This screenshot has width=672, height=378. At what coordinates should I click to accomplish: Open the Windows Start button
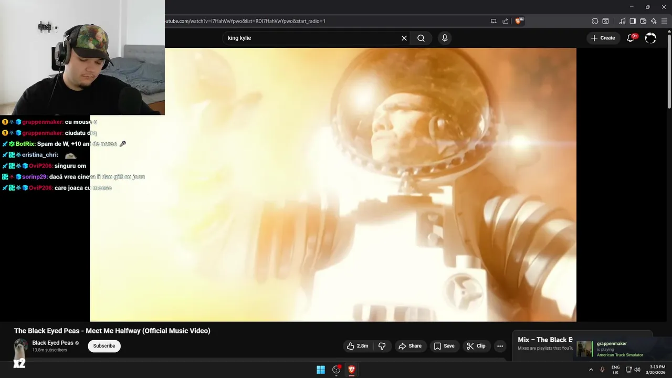click(321, 370)
